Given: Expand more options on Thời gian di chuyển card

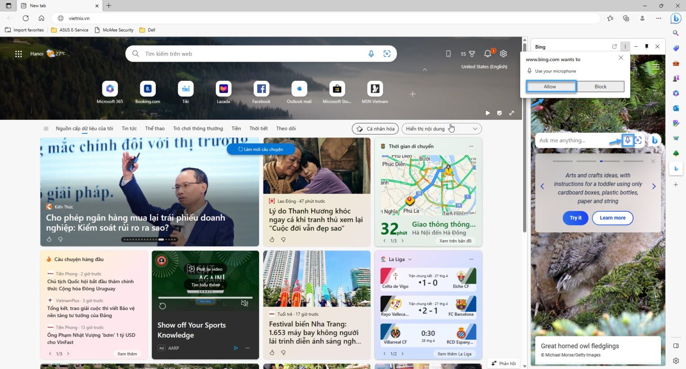Looking at the screenshot, I should tap(471, 146).
